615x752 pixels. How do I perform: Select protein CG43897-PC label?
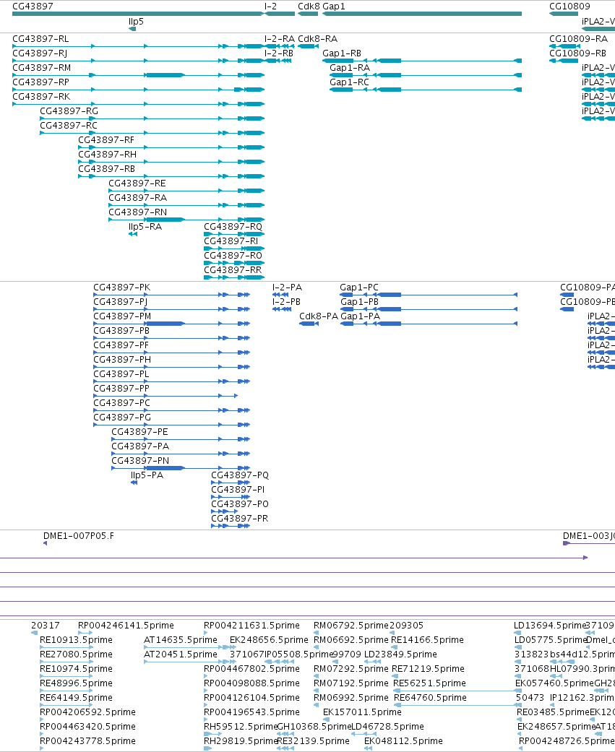(x=122, y=402)
